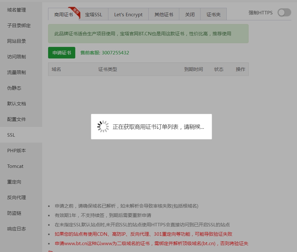
Task: Click the red 如果您的站点有使用CDN warning
Action: click(143, 234)
